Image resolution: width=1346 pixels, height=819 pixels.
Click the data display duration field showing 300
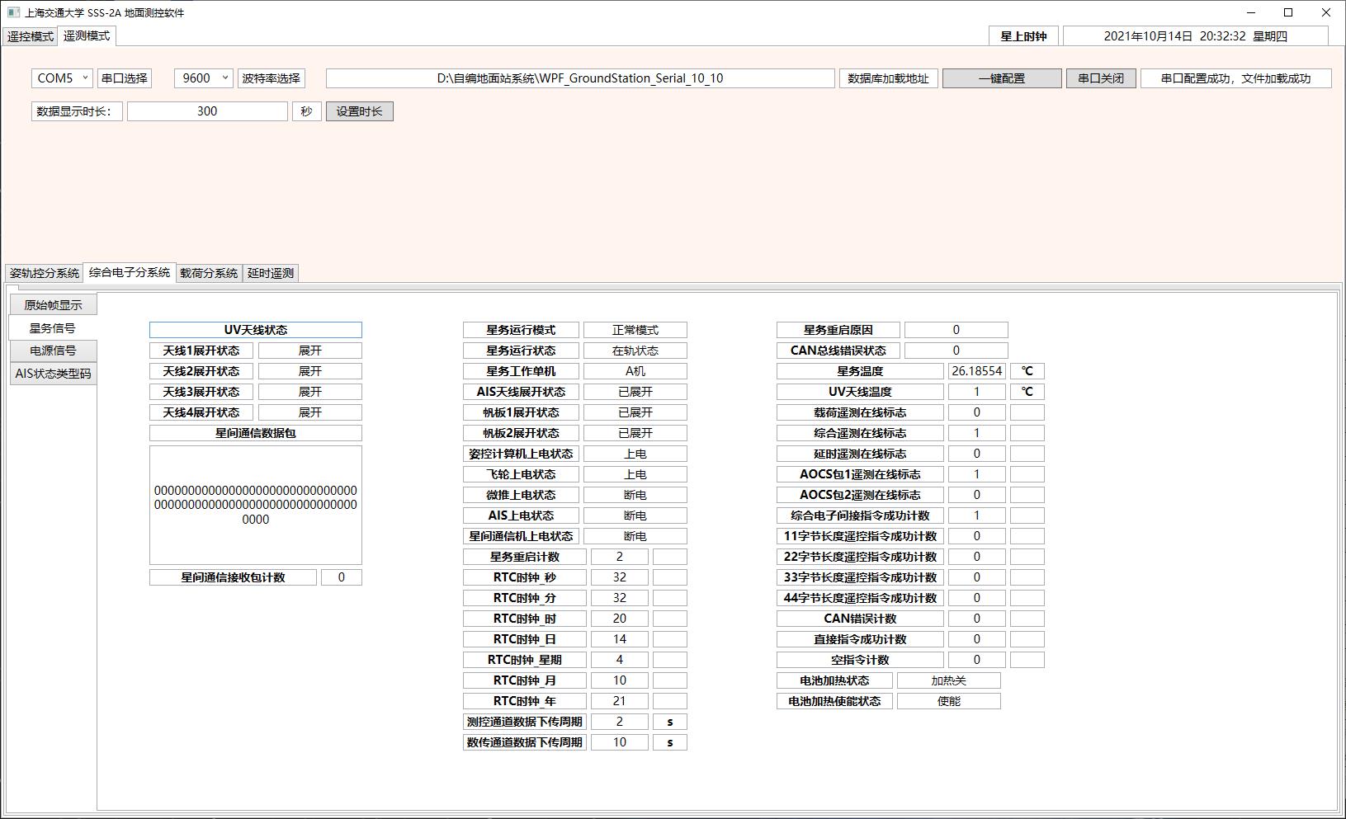click(x=207, y=111)
